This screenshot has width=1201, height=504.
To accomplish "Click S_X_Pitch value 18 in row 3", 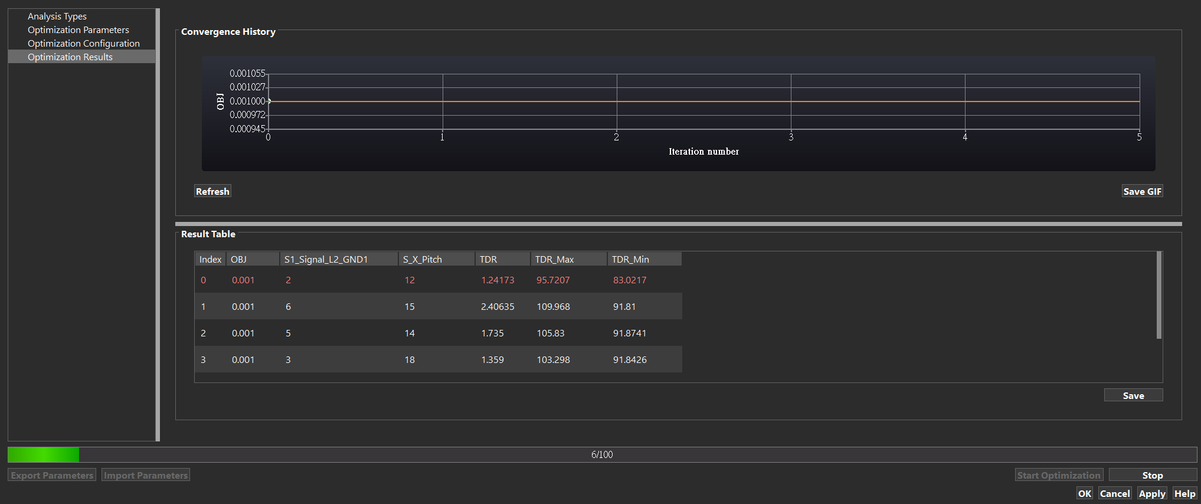I will (x=410, y=360).
